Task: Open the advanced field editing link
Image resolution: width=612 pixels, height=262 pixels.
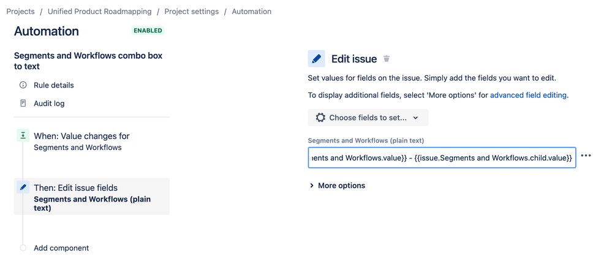Action: [528, 95]
